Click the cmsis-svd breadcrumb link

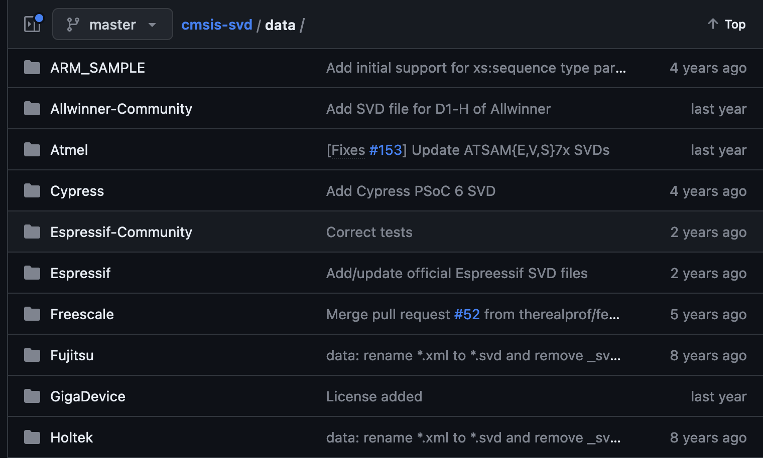(216, 25)
